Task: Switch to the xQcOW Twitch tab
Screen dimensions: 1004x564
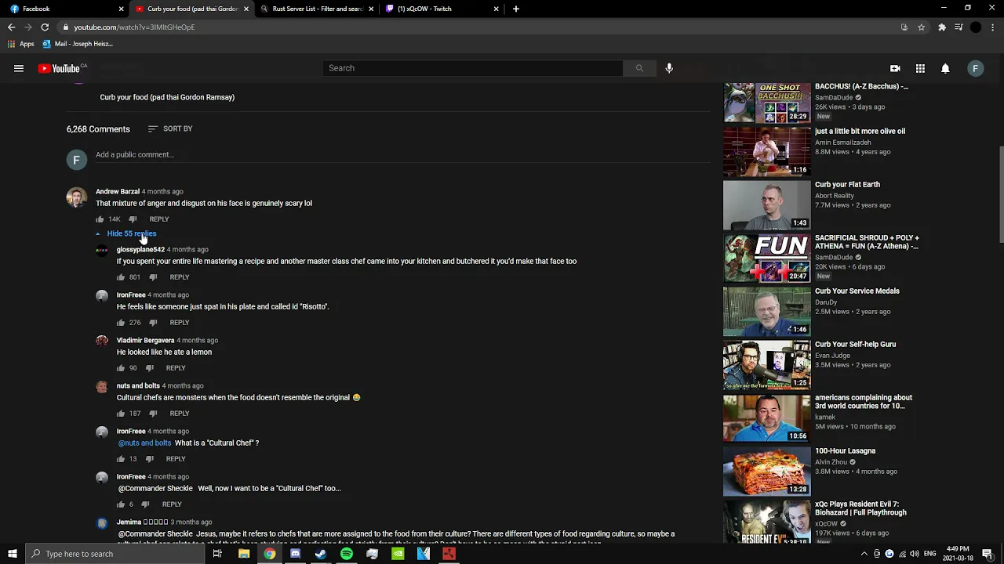Action: point(443,9)
